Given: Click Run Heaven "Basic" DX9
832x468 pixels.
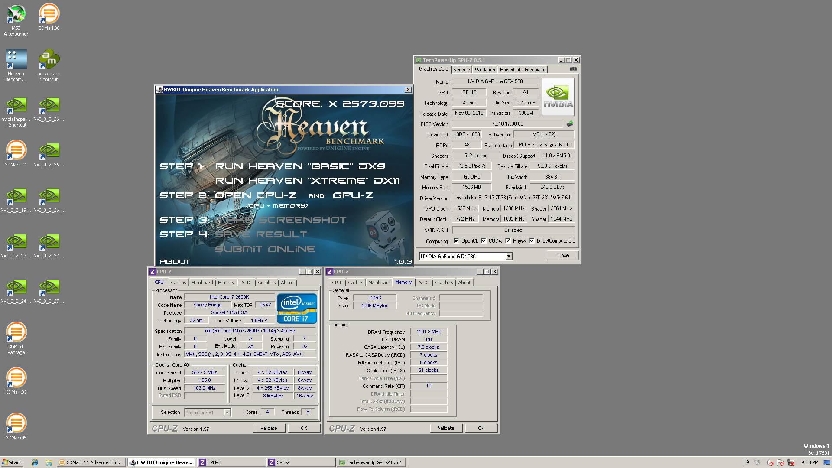Looking at the screenshot, I should (x=300, y=166).
